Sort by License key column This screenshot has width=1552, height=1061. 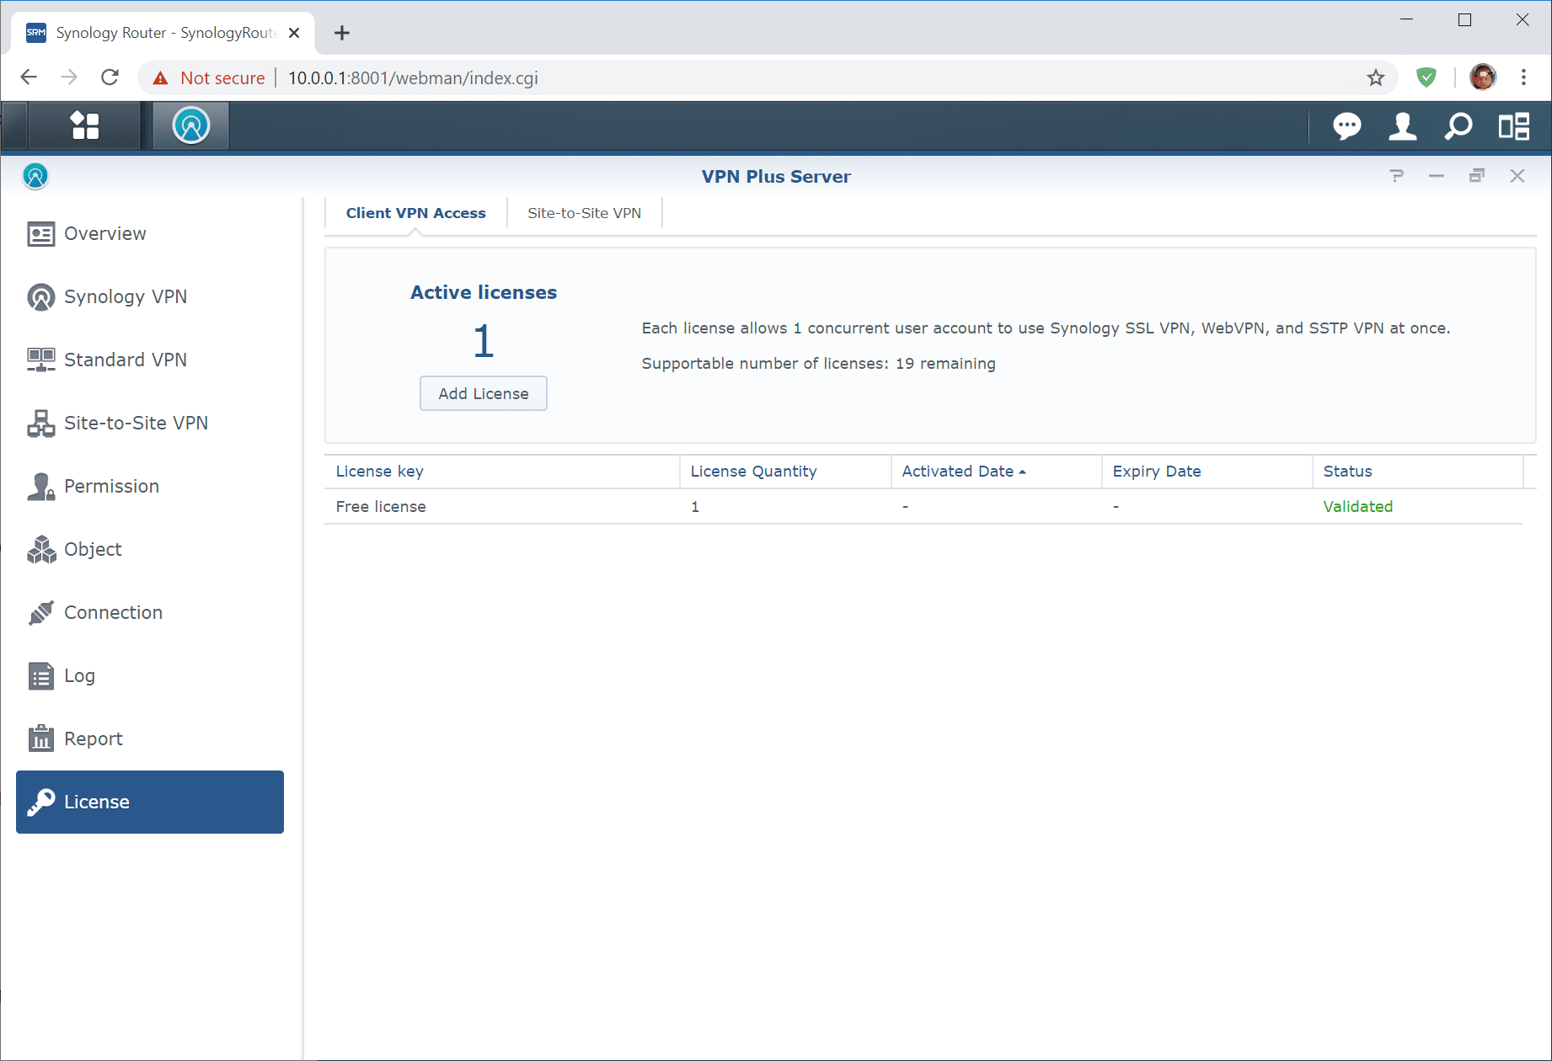[x=502, y=472]
